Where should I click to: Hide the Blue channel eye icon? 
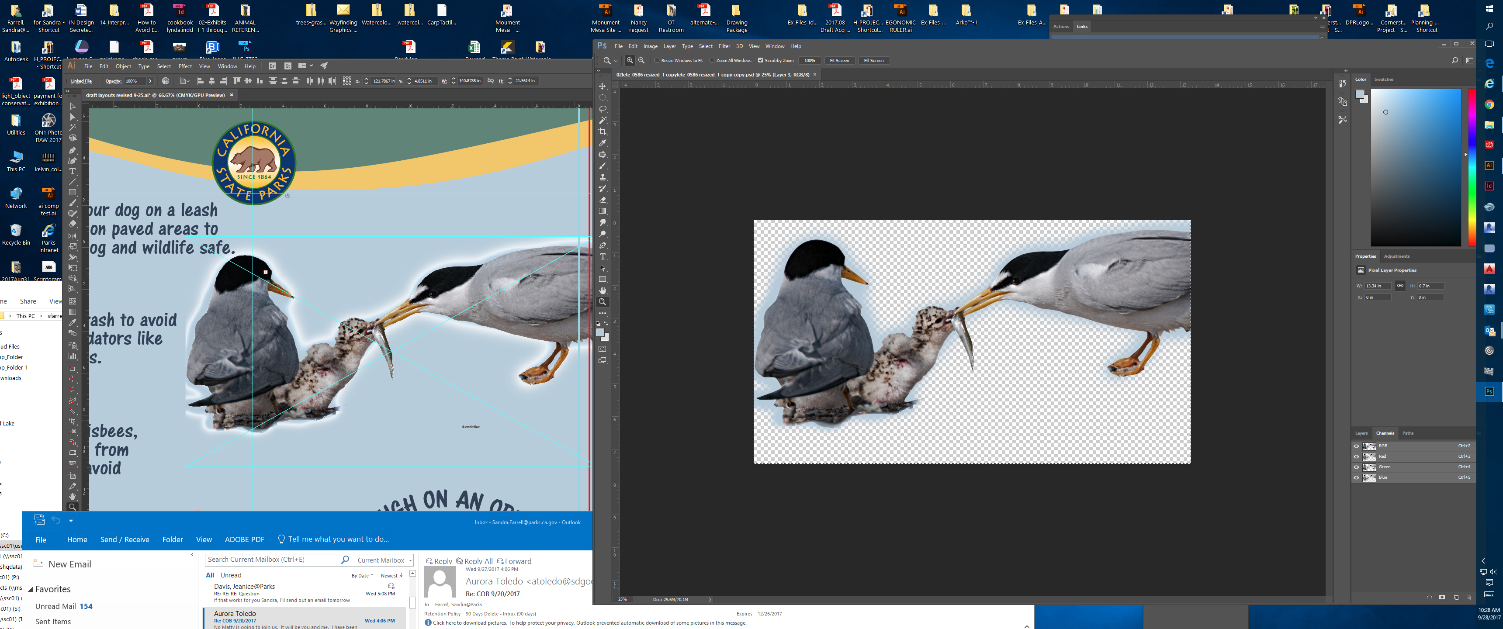[x=1357, y=478]
